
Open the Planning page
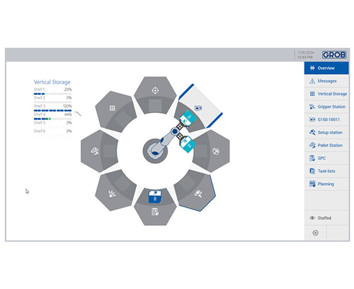326,184
